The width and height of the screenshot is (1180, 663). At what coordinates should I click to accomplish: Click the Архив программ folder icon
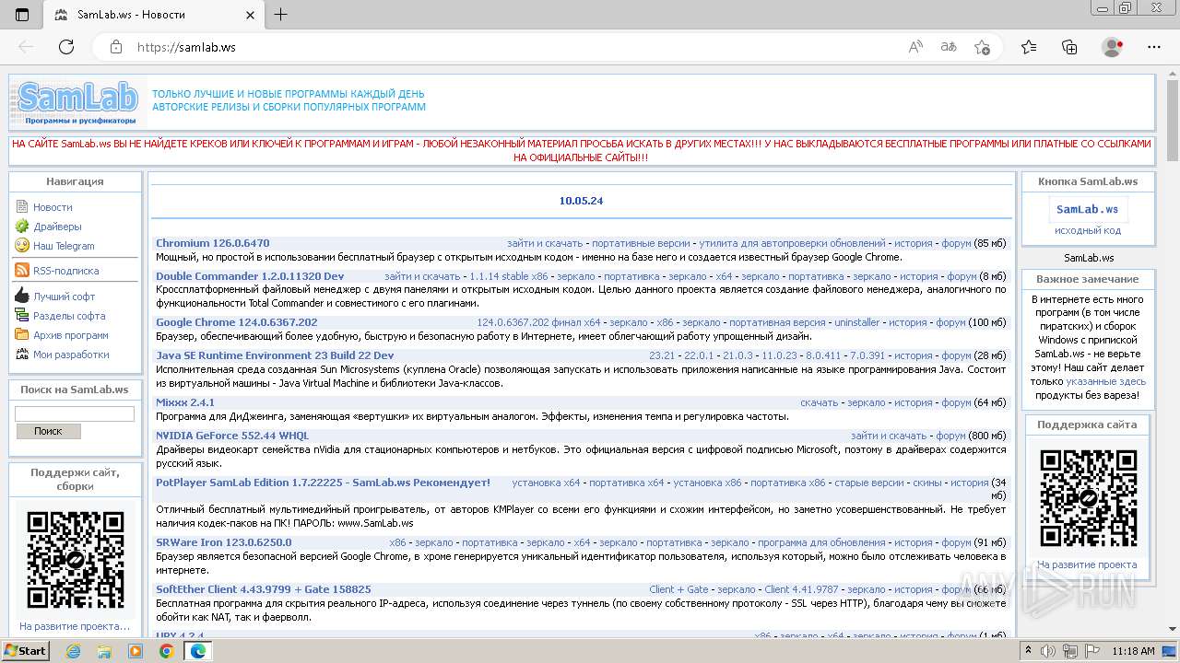tap(22, 335)
